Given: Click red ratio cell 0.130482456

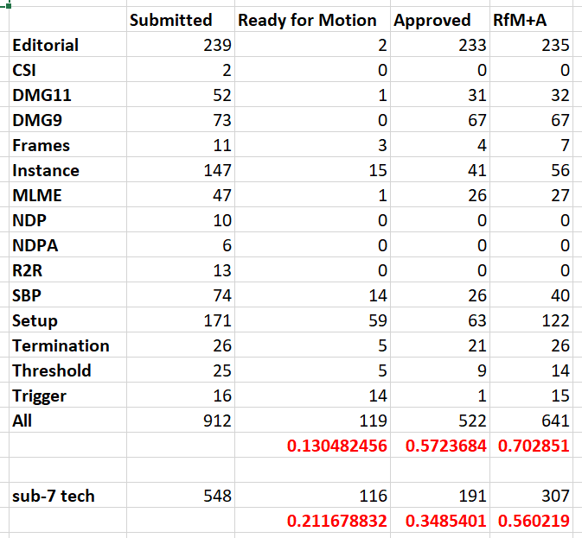Looking at the screenshot, I should click(x=312, y=445).
